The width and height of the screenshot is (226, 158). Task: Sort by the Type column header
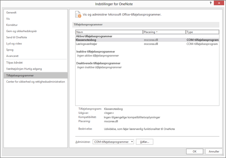click(x=202, y=32)
